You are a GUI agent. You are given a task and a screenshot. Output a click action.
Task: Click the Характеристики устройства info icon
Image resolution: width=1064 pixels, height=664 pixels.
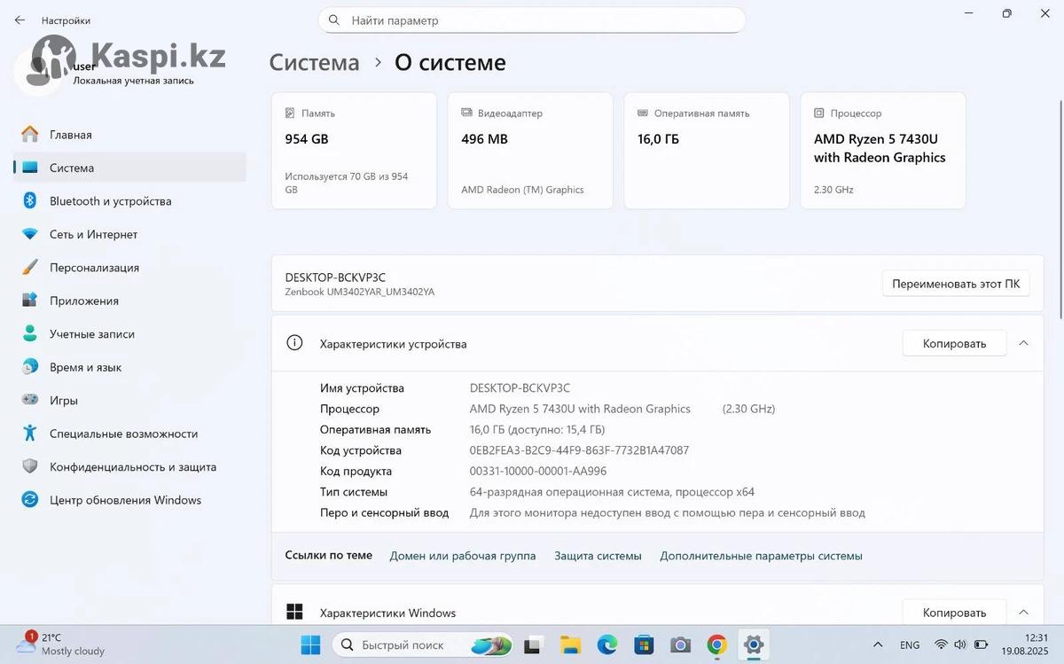point(294,343)
